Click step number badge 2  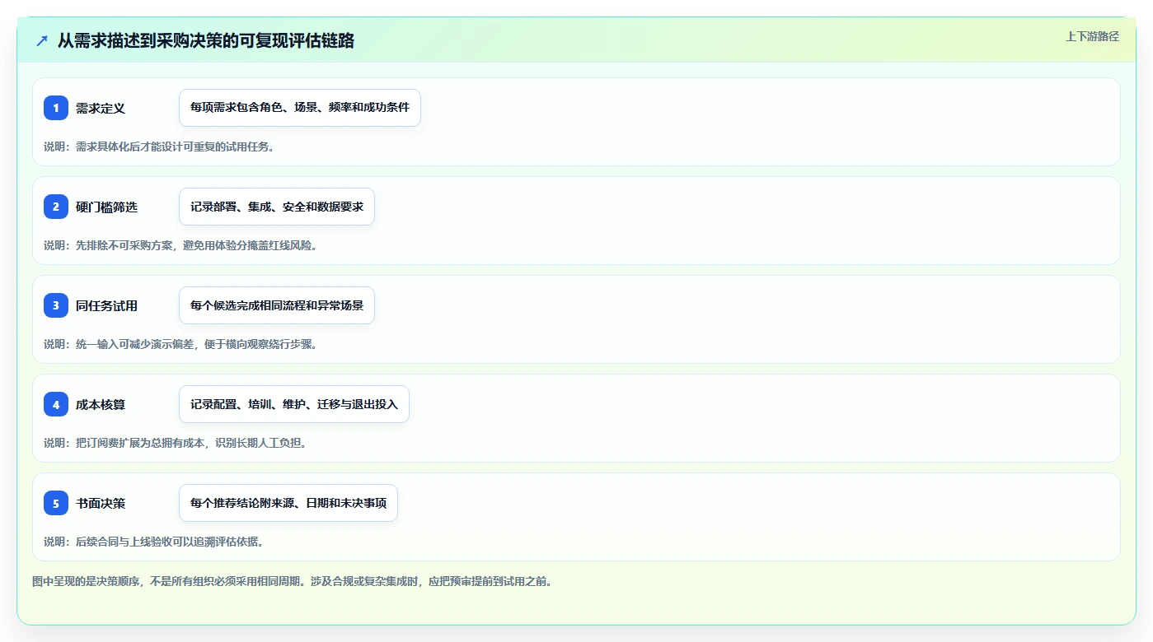(x=56, y=207)
